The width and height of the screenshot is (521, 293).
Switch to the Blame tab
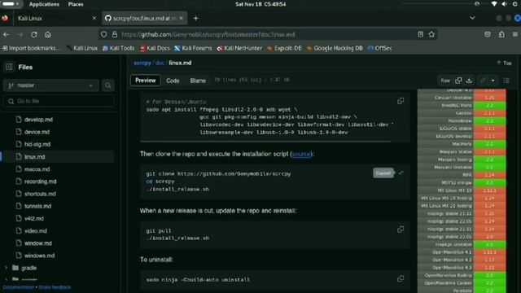[x=198, y=81]
